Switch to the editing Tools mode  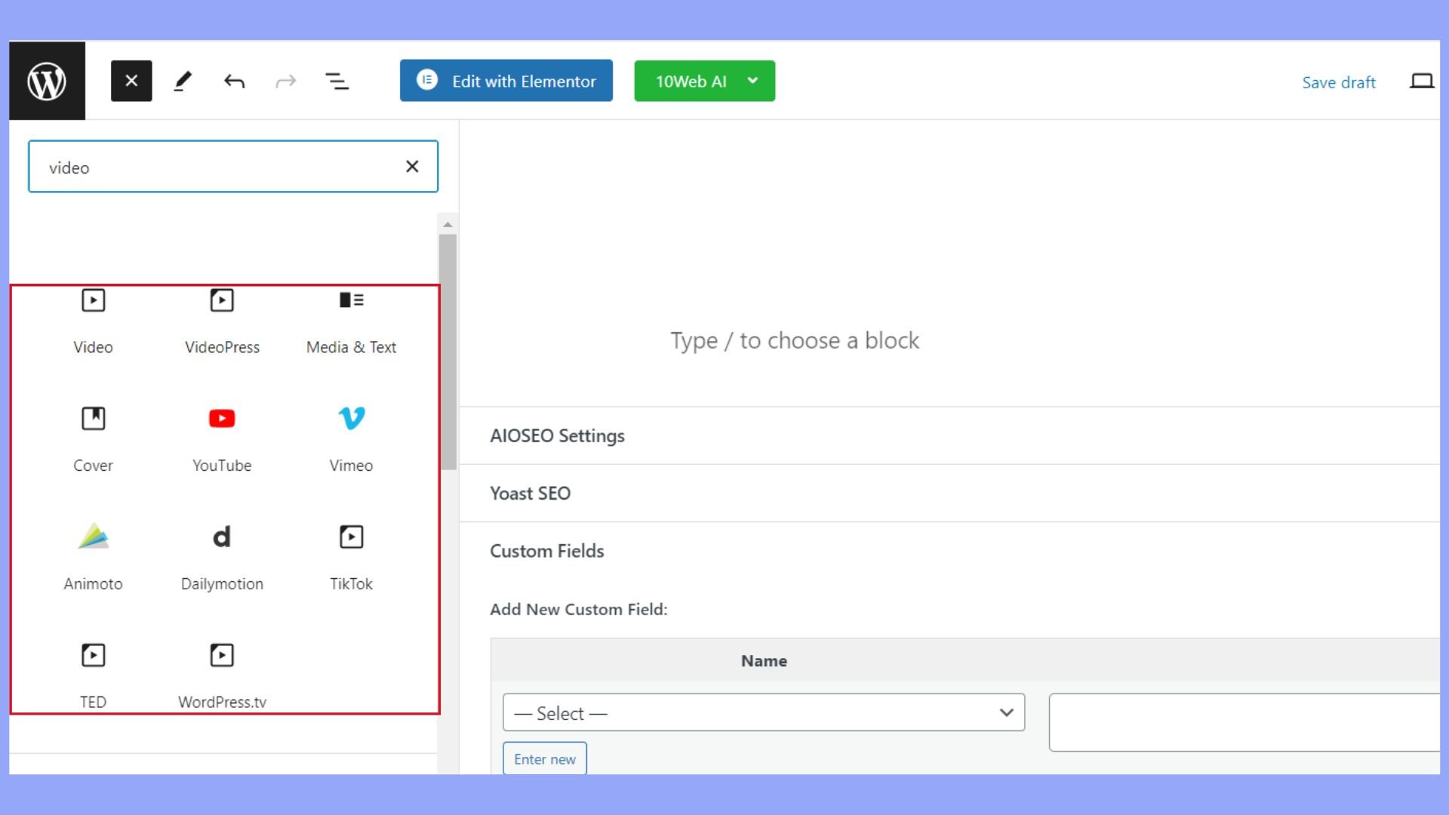coord(182,81)
